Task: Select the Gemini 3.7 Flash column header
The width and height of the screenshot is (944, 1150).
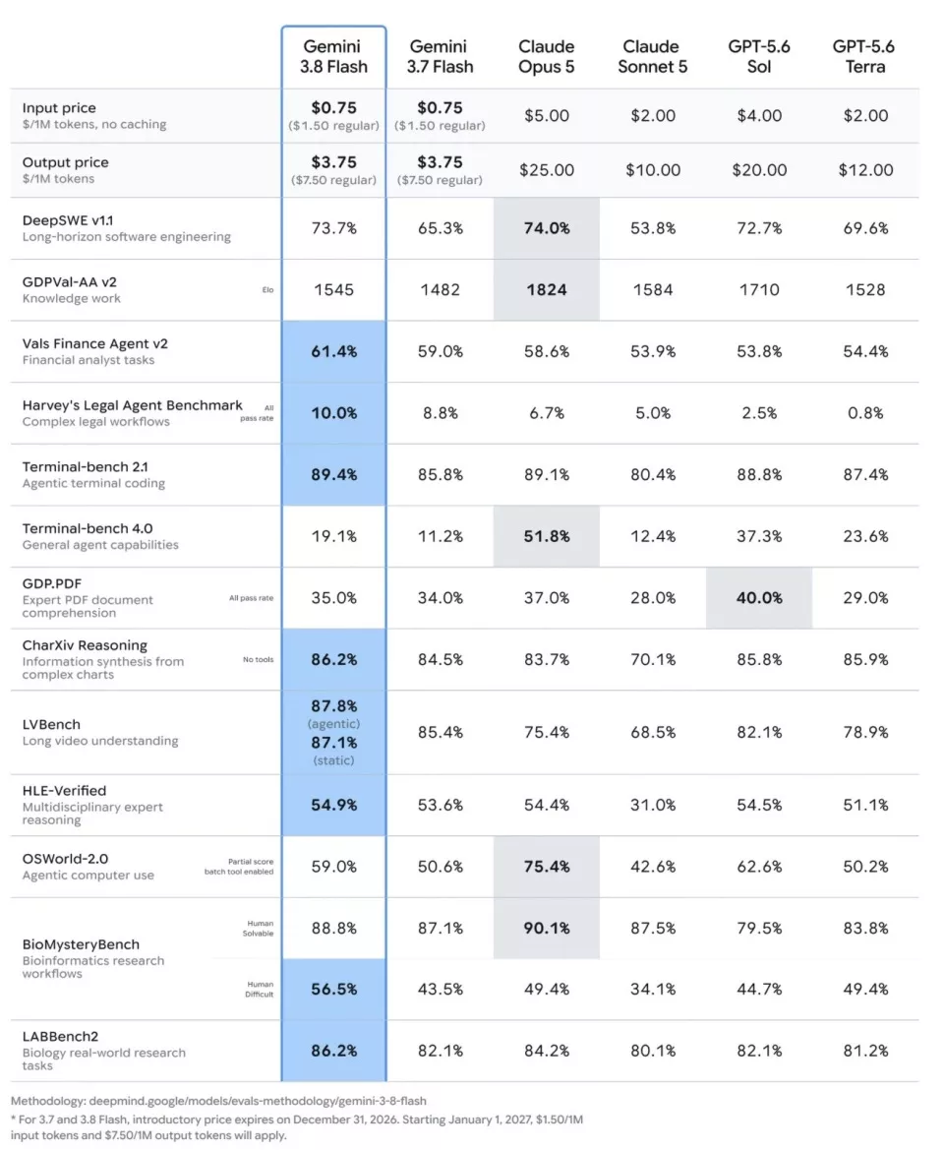Action: pos(440,56)
